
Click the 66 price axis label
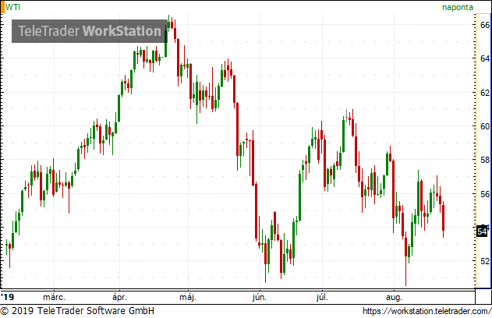pyautogui.click(x=485, y=25)
